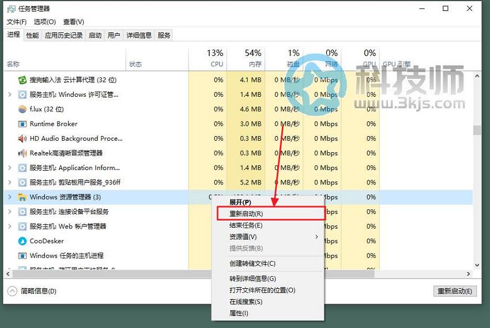Click the Task Manager title bar icon
The width and height of the screenshot is (490, 328).
click(12, 9)
